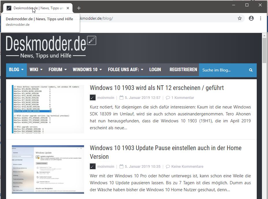Open the Windows Update settings thumbnail
This screenshot has width=268, height=199.
48,169
